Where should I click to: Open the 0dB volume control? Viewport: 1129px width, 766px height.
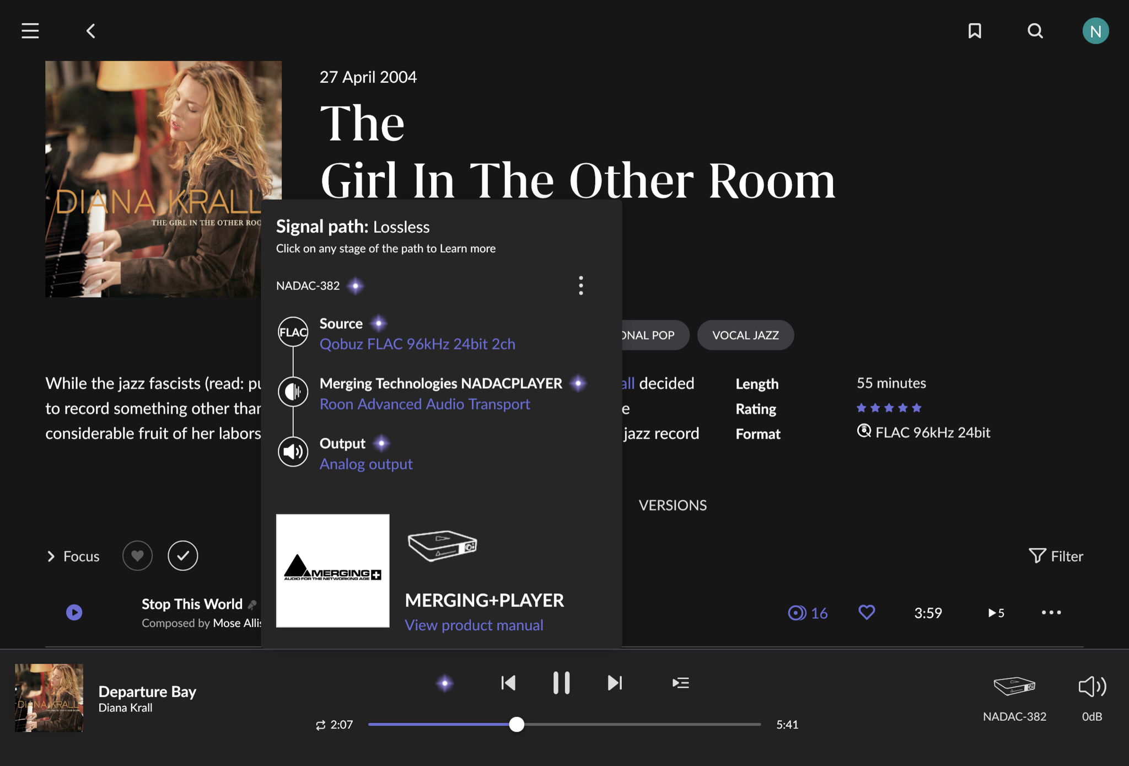[1092, 698]
